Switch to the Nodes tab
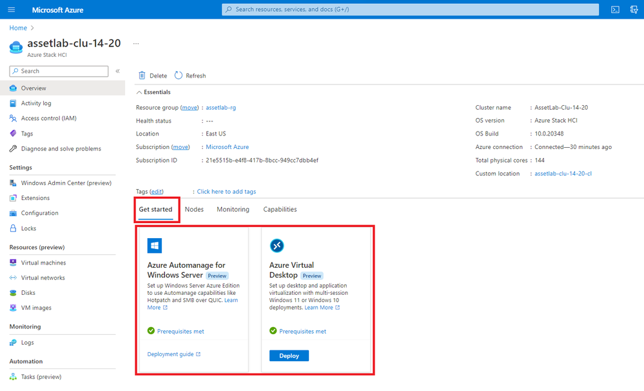Screen dimensions: 644x391 (x=194, y=209)
